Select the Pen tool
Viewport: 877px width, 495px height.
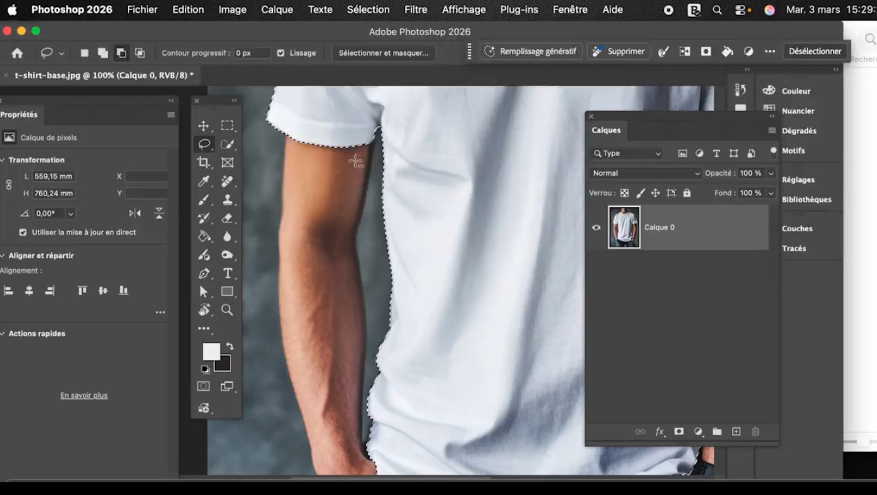point(203,273)
